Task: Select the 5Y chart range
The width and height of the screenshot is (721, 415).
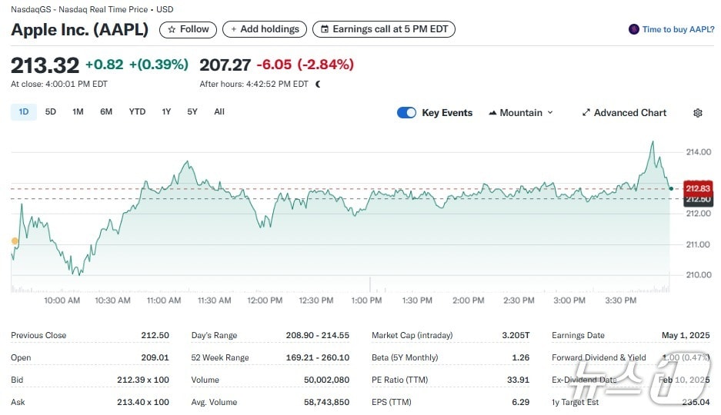Action: pos(192,112)
